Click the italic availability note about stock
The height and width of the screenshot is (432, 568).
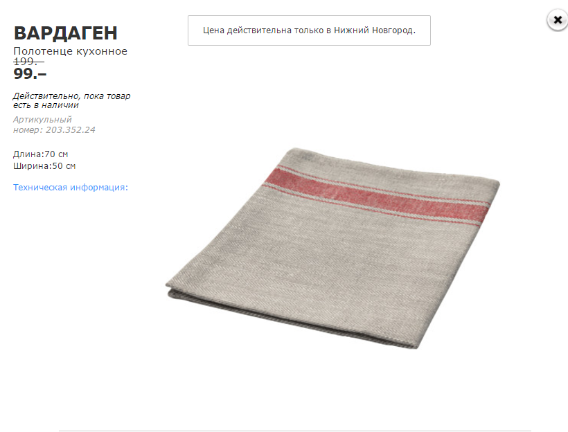pos(72,100)
